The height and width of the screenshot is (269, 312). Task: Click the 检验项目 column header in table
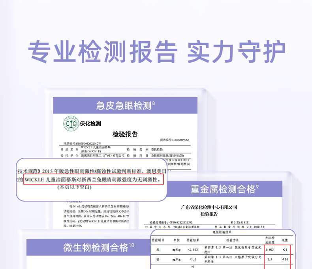(x=158, y=240)
